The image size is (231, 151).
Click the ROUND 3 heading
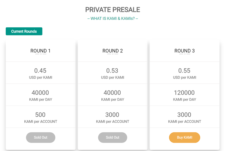tap(185, 51)
